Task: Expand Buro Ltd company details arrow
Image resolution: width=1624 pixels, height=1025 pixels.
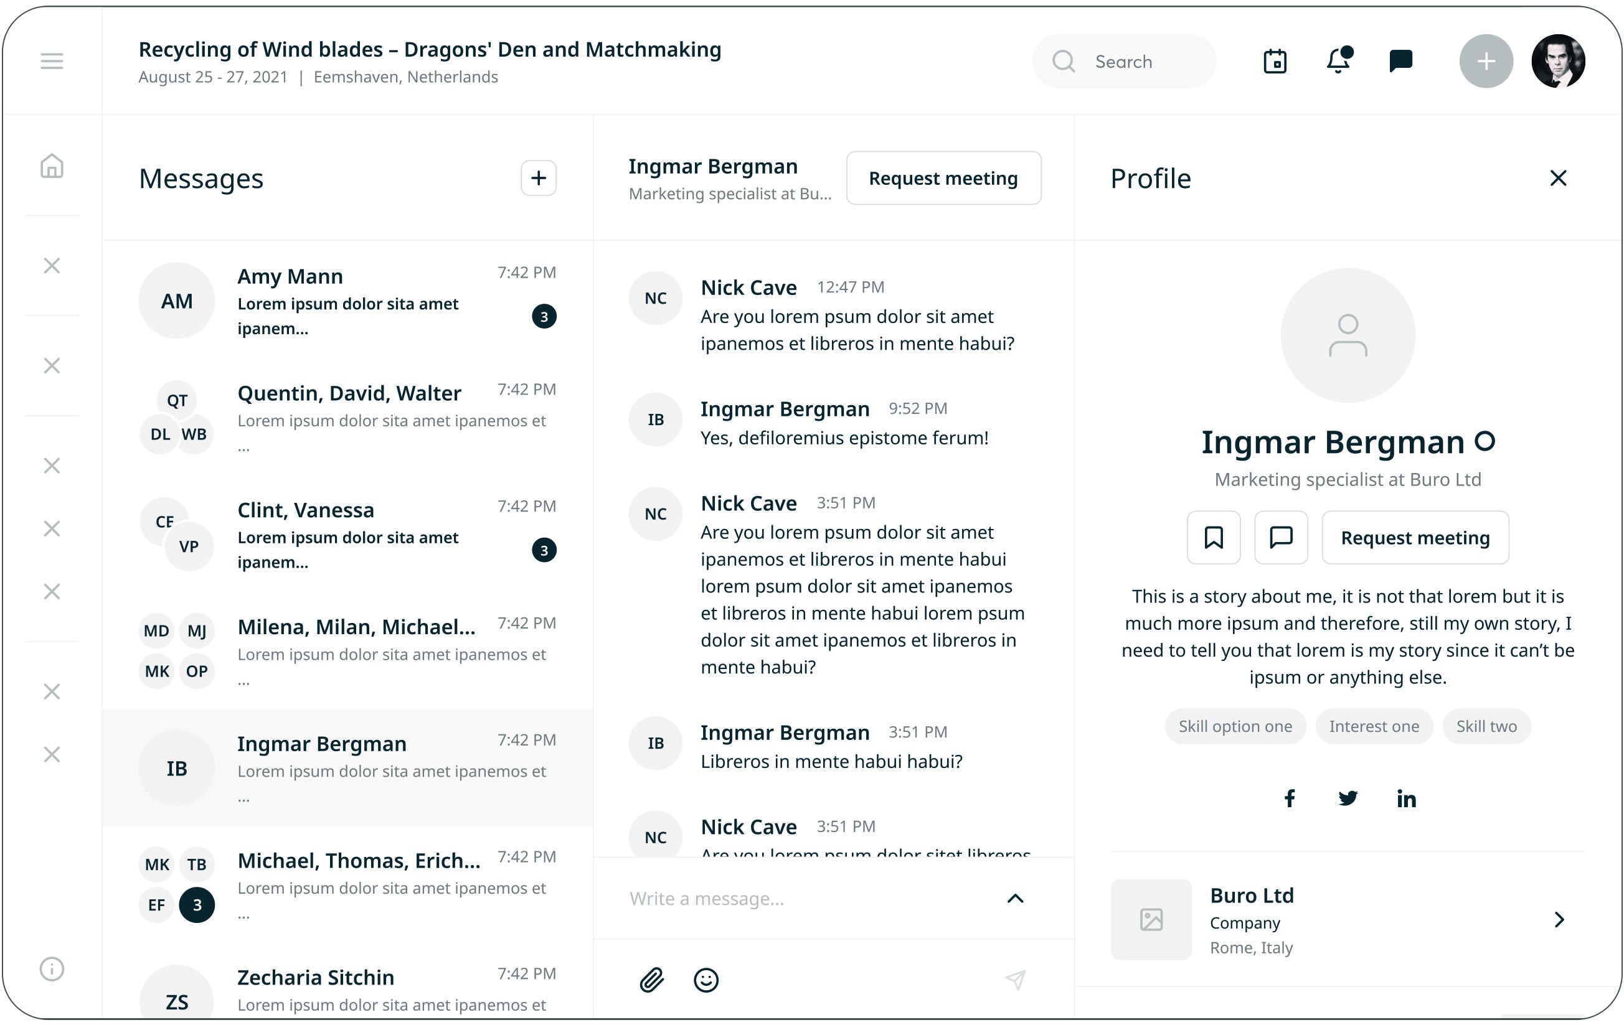Action: pos(1559,919)
